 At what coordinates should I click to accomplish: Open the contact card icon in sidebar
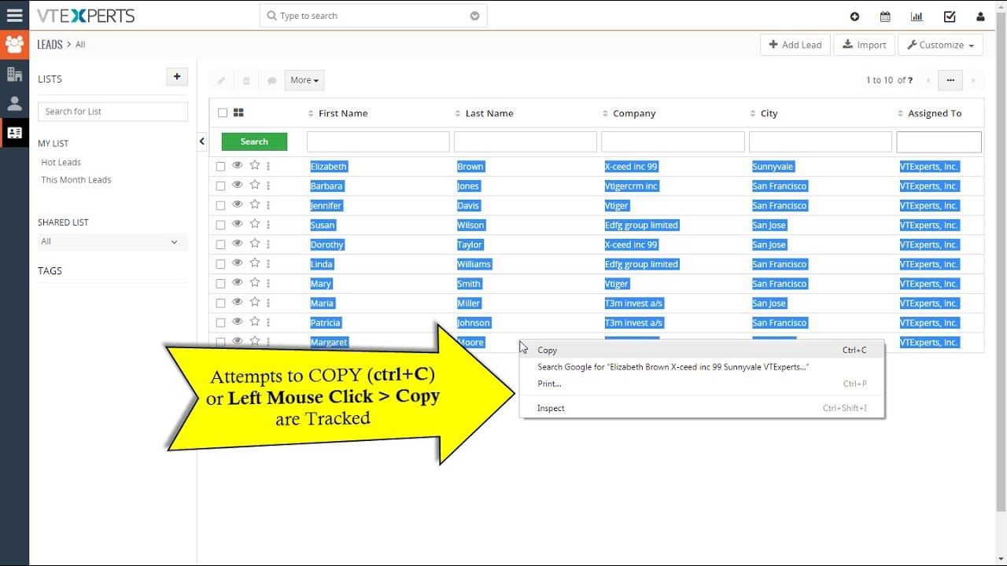coord(14,133)
